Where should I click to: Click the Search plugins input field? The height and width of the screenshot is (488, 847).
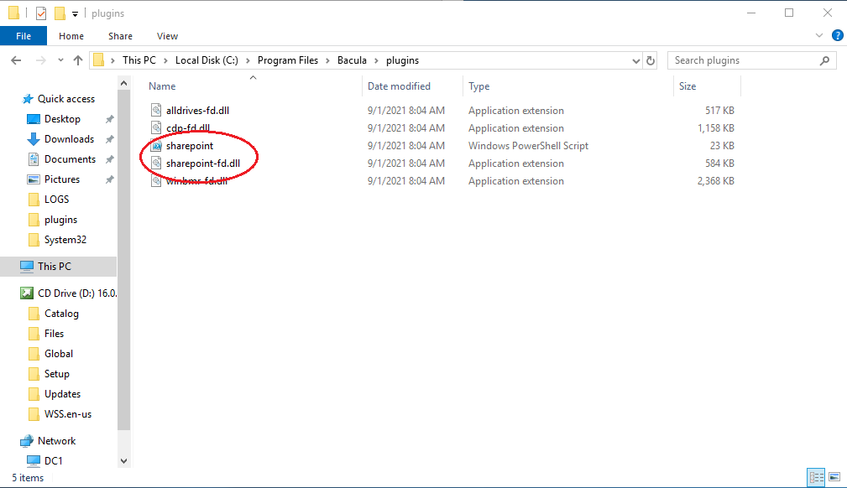745,60
